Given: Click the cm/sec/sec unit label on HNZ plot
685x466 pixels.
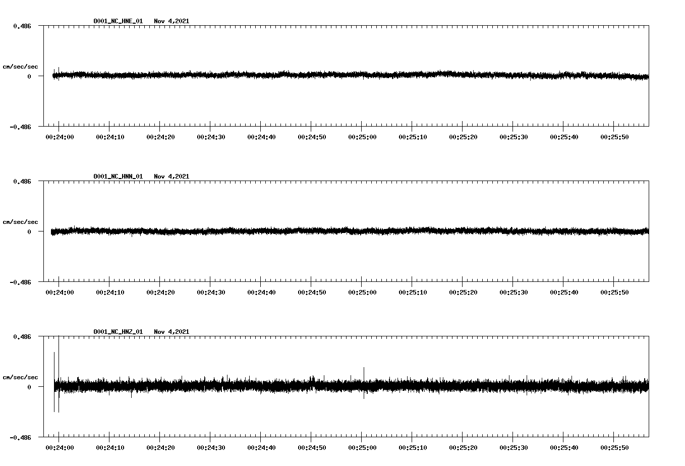Looking at the screenshot, I should tap(20, 377).
